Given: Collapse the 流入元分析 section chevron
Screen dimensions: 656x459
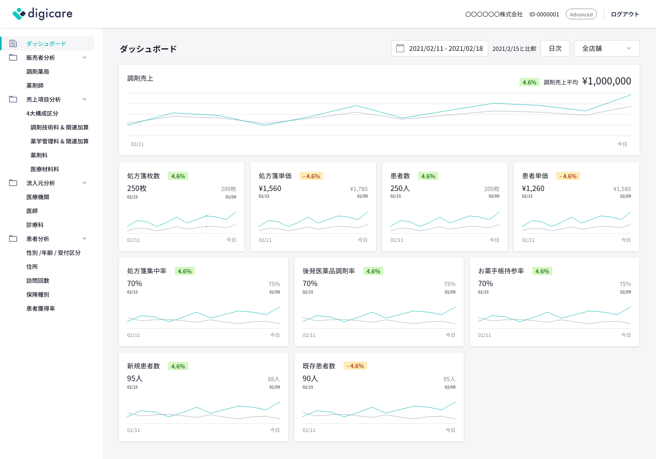Looking at the screenshot, I should [x=84, y=183].
